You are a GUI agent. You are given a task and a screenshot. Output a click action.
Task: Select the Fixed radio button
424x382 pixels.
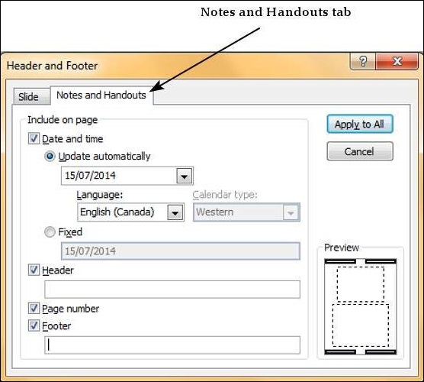click(x=50, y=232)
